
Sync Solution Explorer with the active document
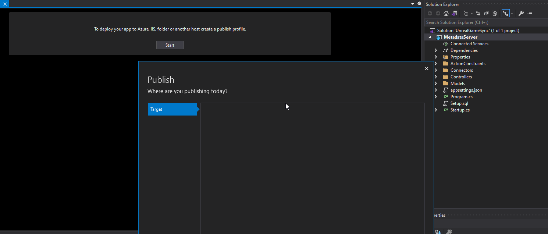pyautogui.click(x=478, y=13)
